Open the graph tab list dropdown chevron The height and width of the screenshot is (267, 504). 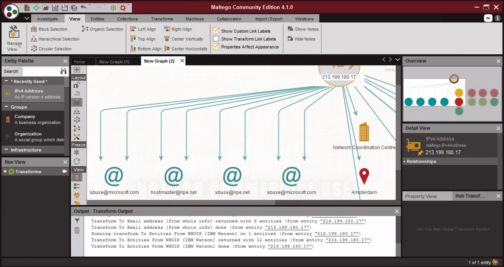click(x=398, y=60)
